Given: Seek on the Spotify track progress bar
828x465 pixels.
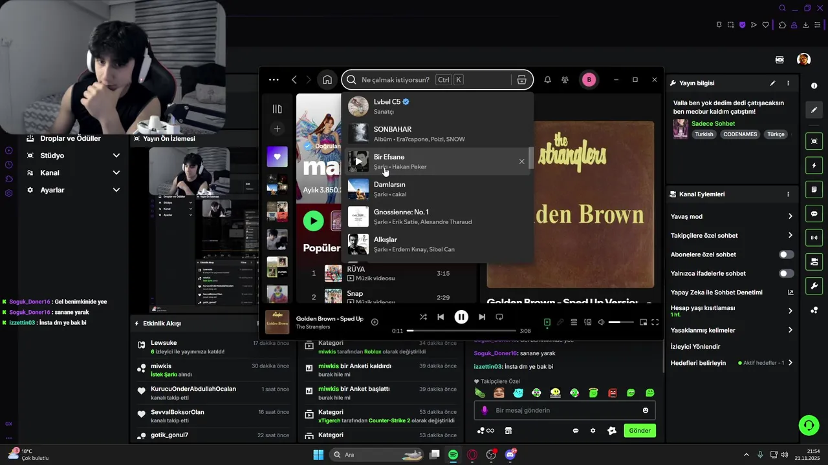Looking at the screenshot, I should tap(463, 331).
